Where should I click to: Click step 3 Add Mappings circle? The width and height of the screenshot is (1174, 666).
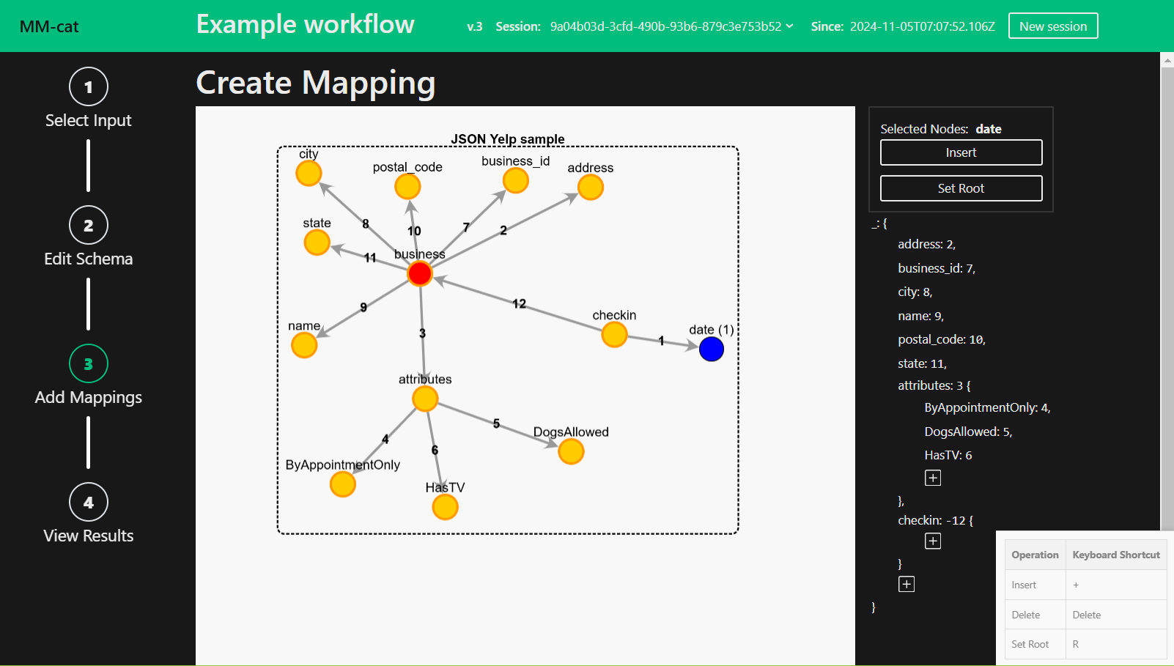89,363
